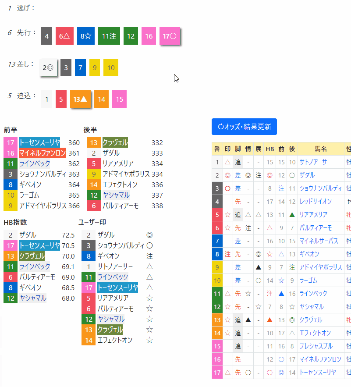Click the 馬名 column header
Image resolution: width=351 pixels, height=387 pixels.
[321, 149]
